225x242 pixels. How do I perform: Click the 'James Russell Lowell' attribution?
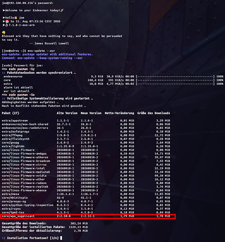(x=52, y=44)
